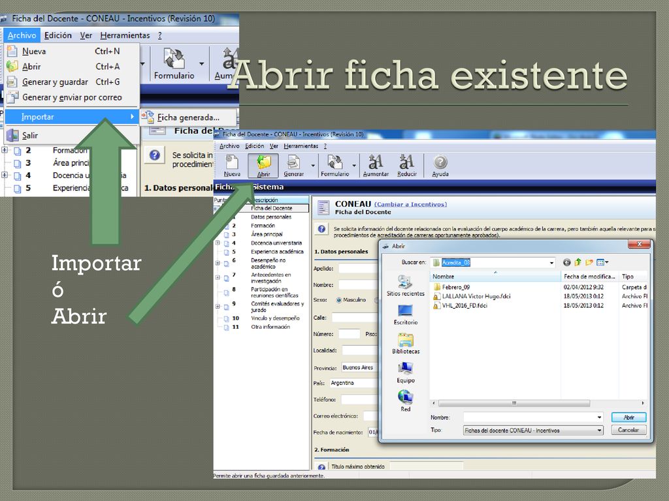Screen dimensions: 669x501
Task: Open the País field showing Argentina
Action: click(353, 383)
